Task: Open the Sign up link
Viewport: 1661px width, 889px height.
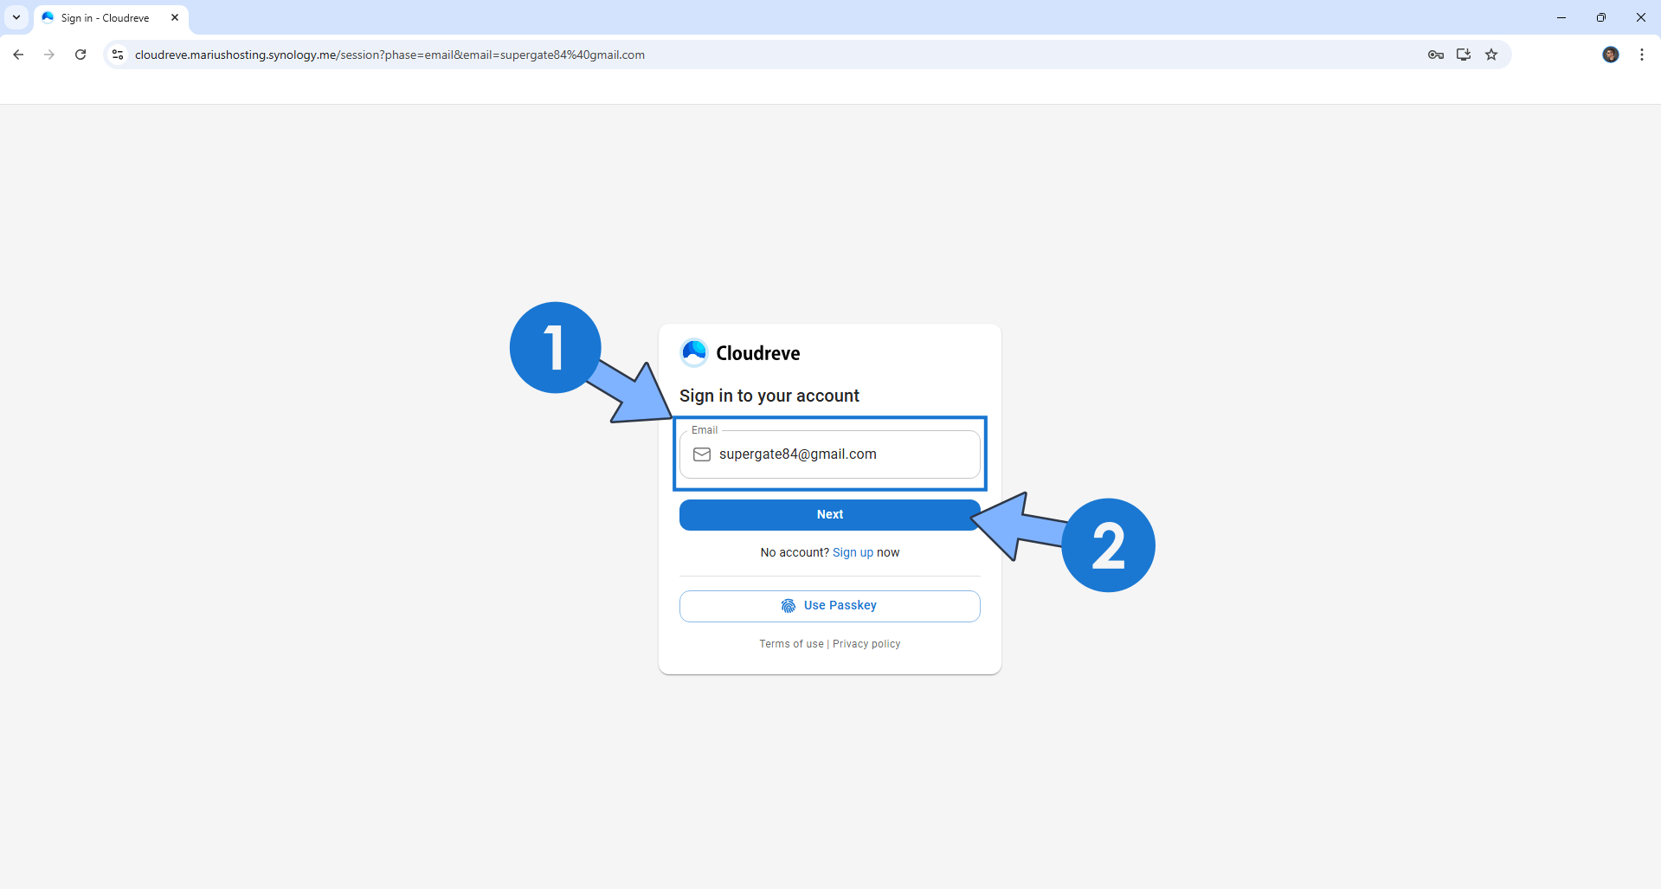Action: pos(853,552)
